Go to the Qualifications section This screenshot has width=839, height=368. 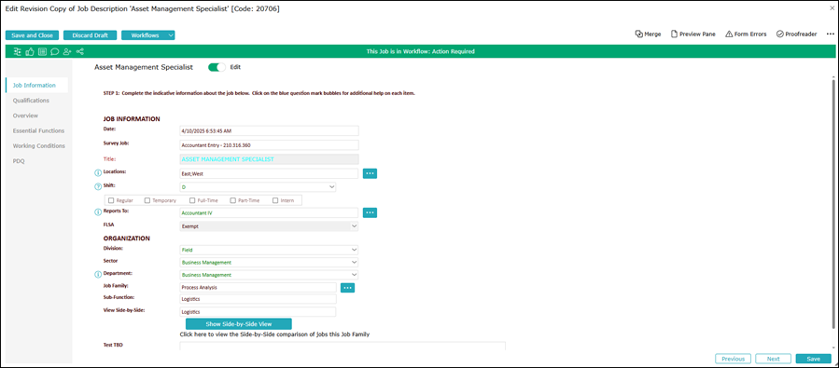[31, 101]
